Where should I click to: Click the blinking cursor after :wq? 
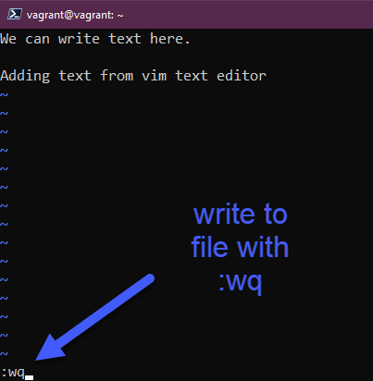pos(30,377)
